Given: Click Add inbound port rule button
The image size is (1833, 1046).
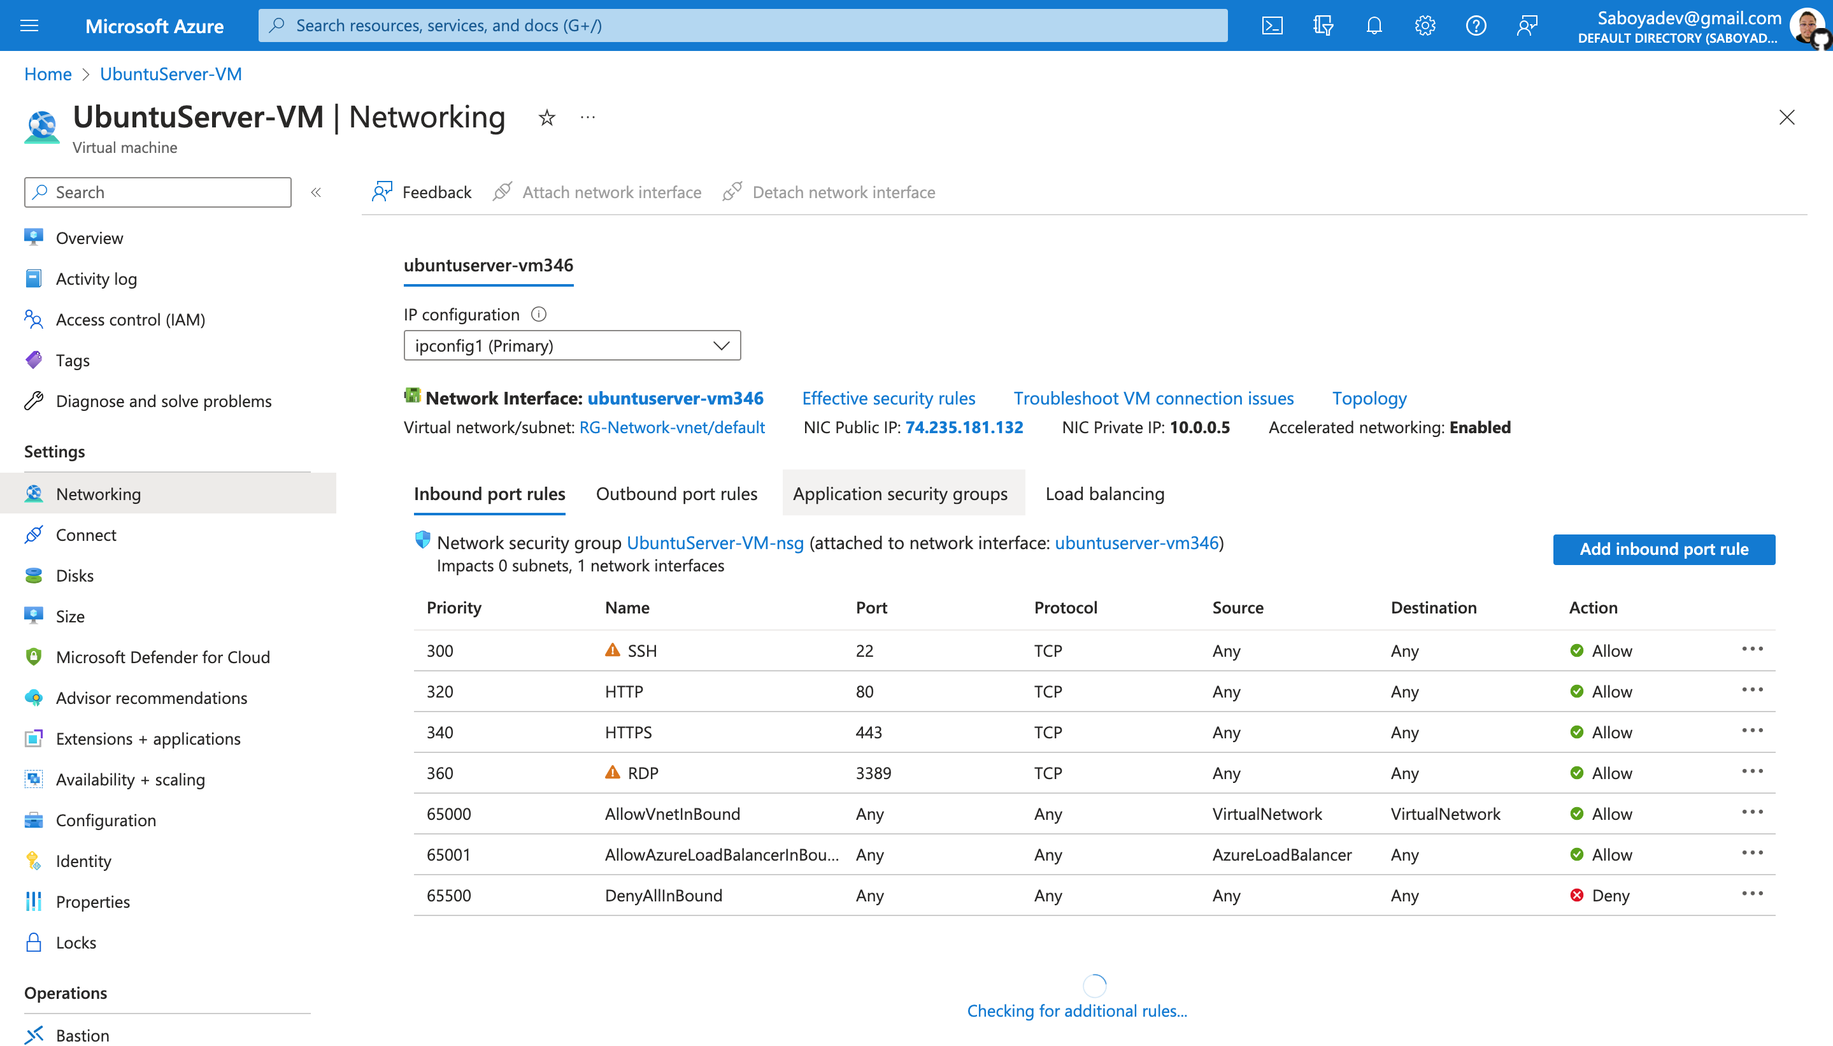Looking at the screenshot, I should pos(1664,550).
